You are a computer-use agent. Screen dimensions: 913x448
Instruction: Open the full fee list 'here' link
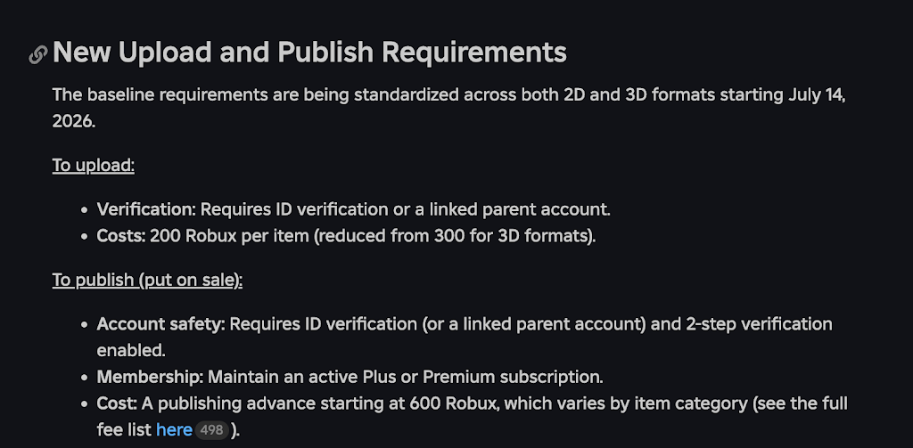[174, 430]
